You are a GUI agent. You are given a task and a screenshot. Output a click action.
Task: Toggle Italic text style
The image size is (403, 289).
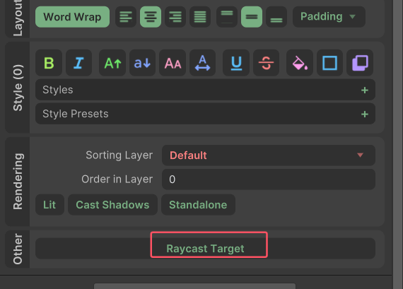click(79, 63)
